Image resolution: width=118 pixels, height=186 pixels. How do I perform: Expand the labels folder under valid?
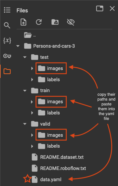point(32,146)
